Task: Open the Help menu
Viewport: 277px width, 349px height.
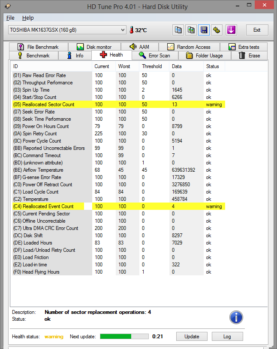Action: (28, 18)
